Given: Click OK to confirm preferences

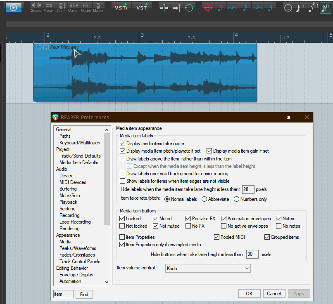Looking at the screenshot, I should point(249,294).
